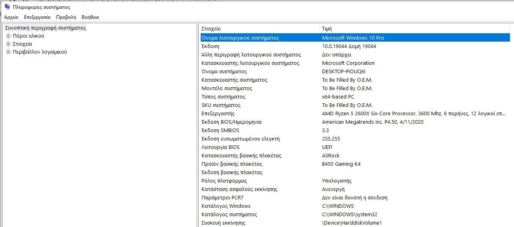This screenshot has height=227, width=514.
Task: Click the Microsoft Windows 10 Pro value
Action: [x=353, y=38]
